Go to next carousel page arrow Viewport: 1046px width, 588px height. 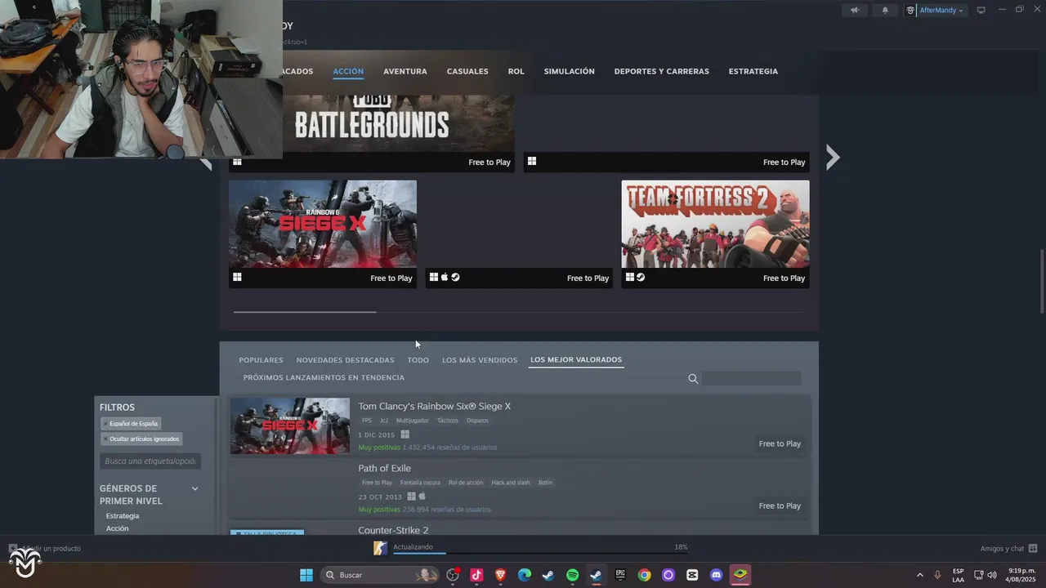832,157
